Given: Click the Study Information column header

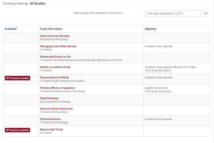Looking at the screenshot, I should point(51,29).
